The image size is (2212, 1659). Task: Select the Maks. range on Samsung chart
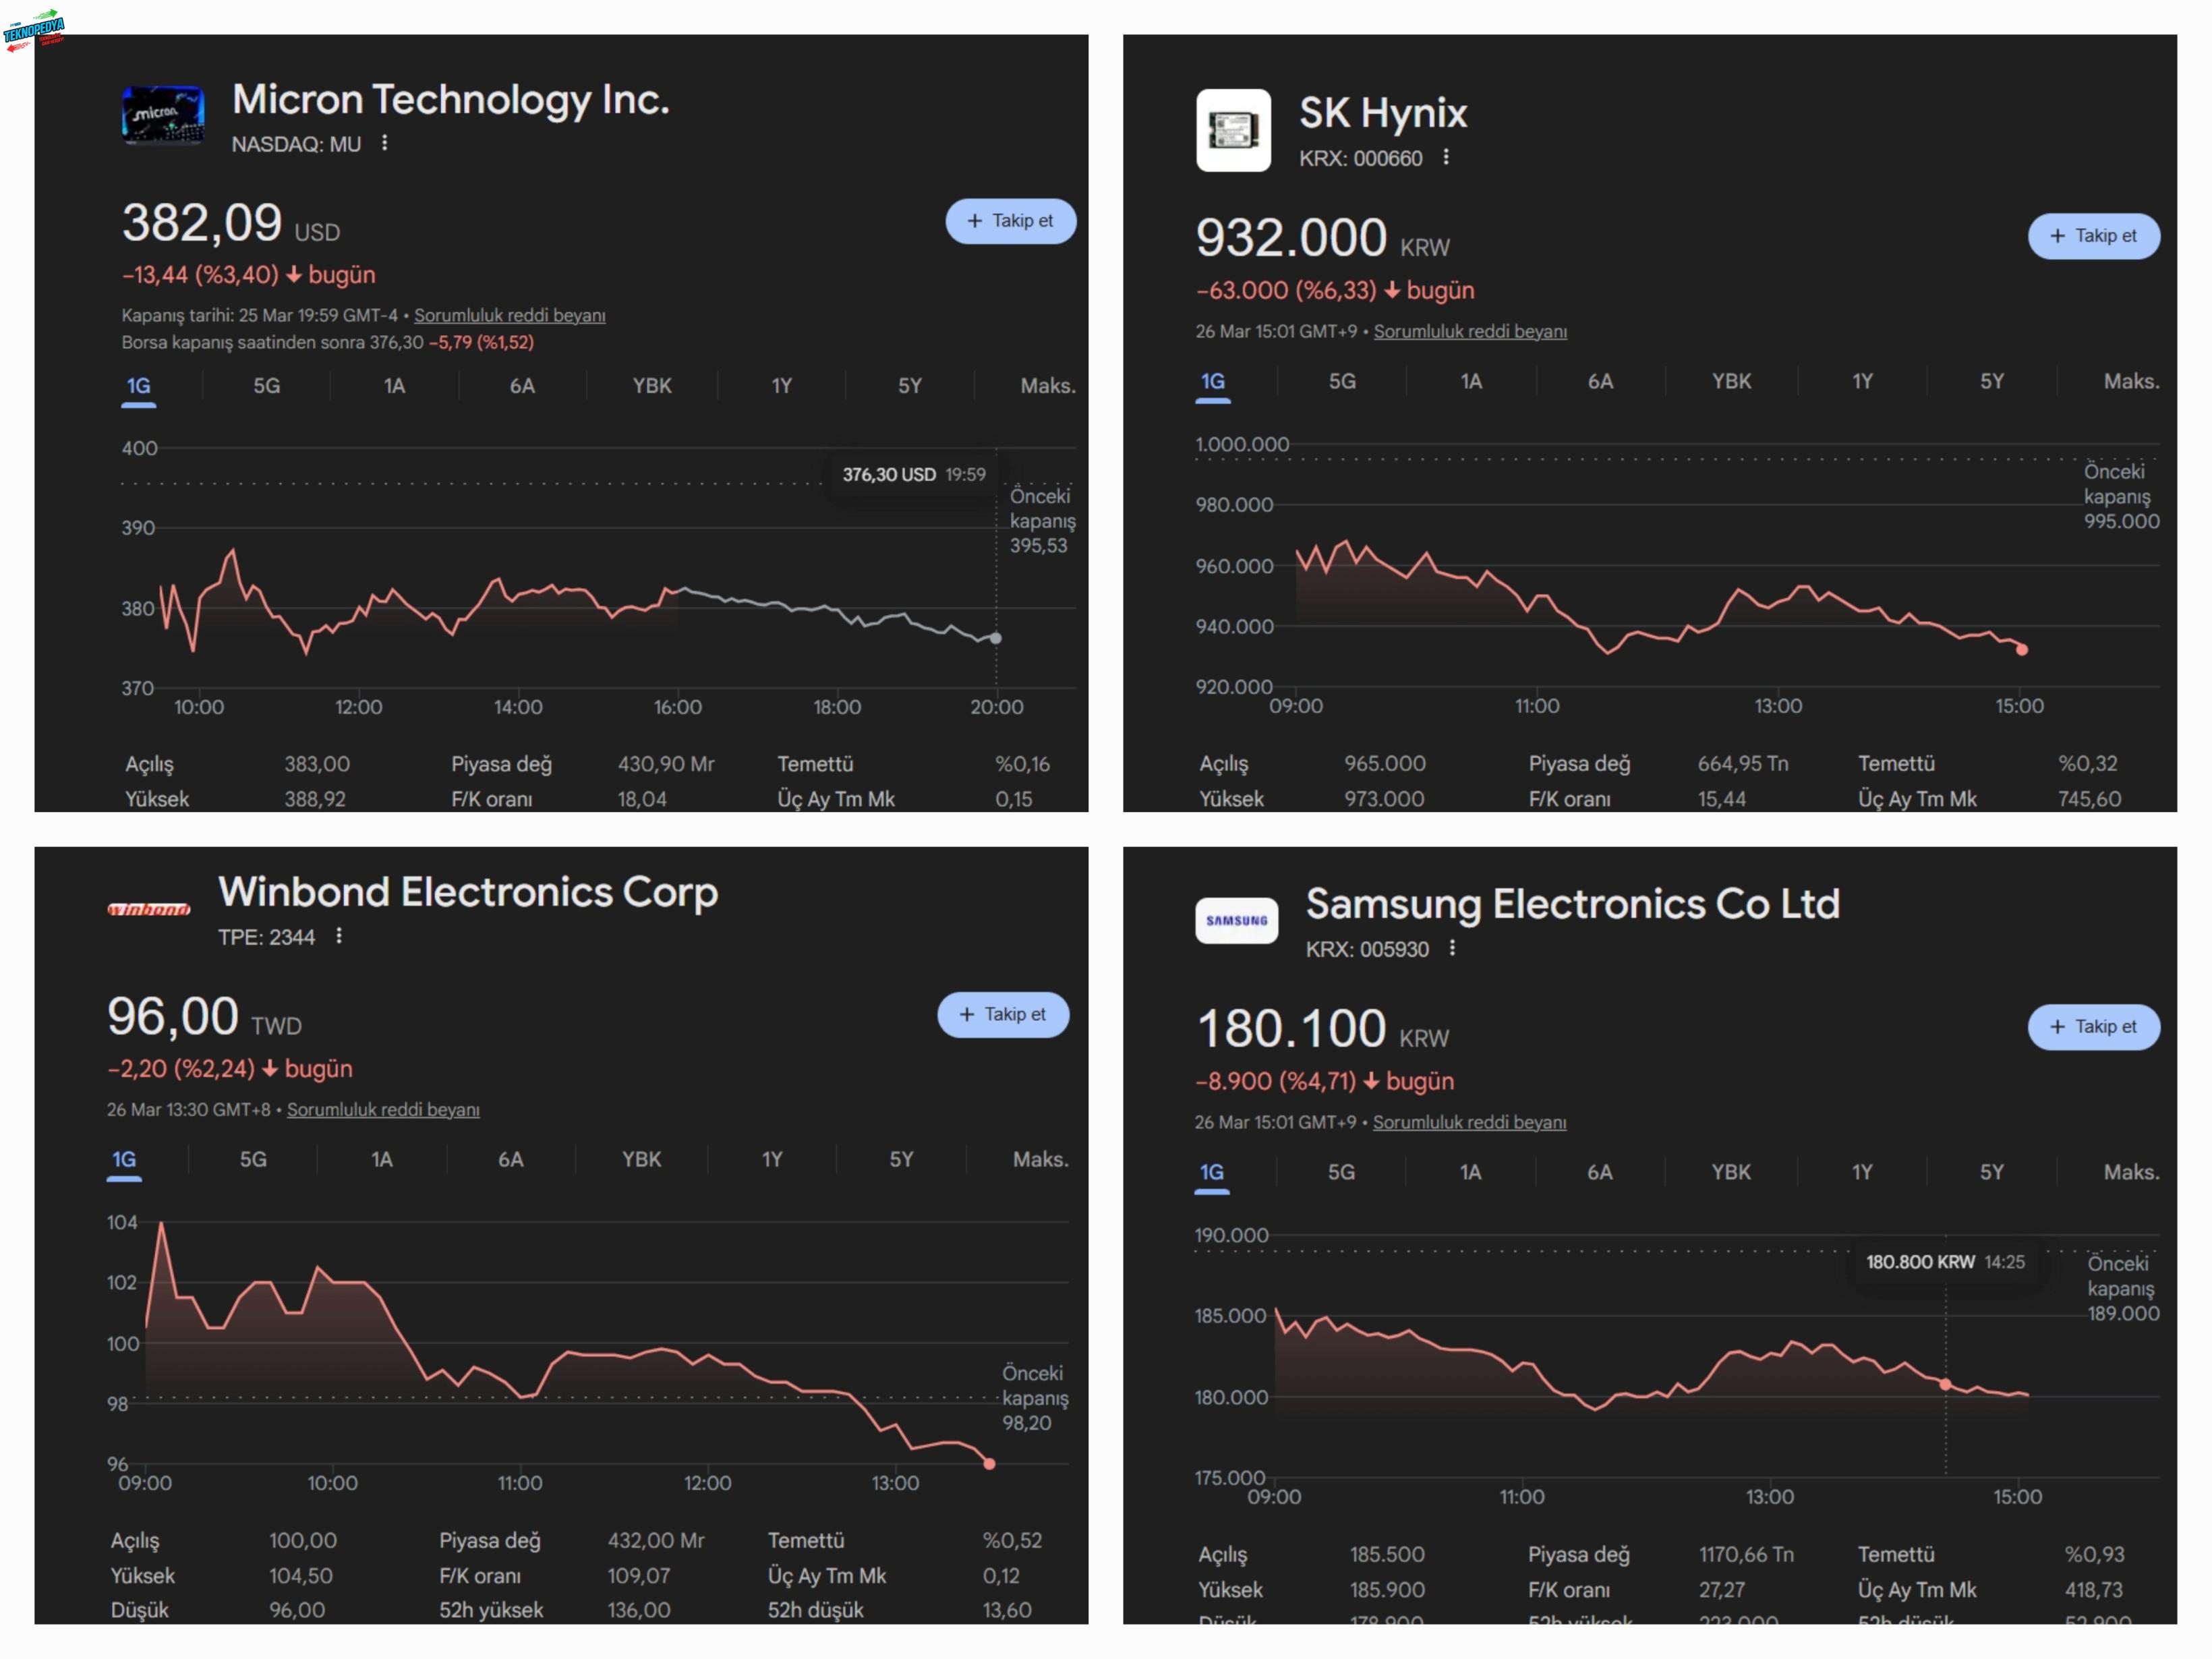point(2131,1172)
